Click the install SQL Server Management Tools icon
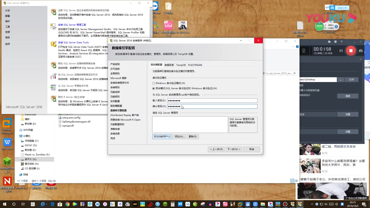The height and width of the screenshot is (208, 370). [x=53, y=26]
